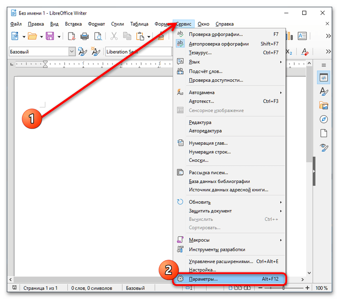The height and width of the screenshot is (299, 339).
Task: Click Управление расширениями... entry
Action: [222, 261]
